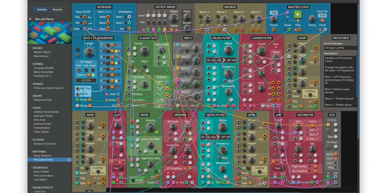Collapse the DRONES category

[31, 84]
